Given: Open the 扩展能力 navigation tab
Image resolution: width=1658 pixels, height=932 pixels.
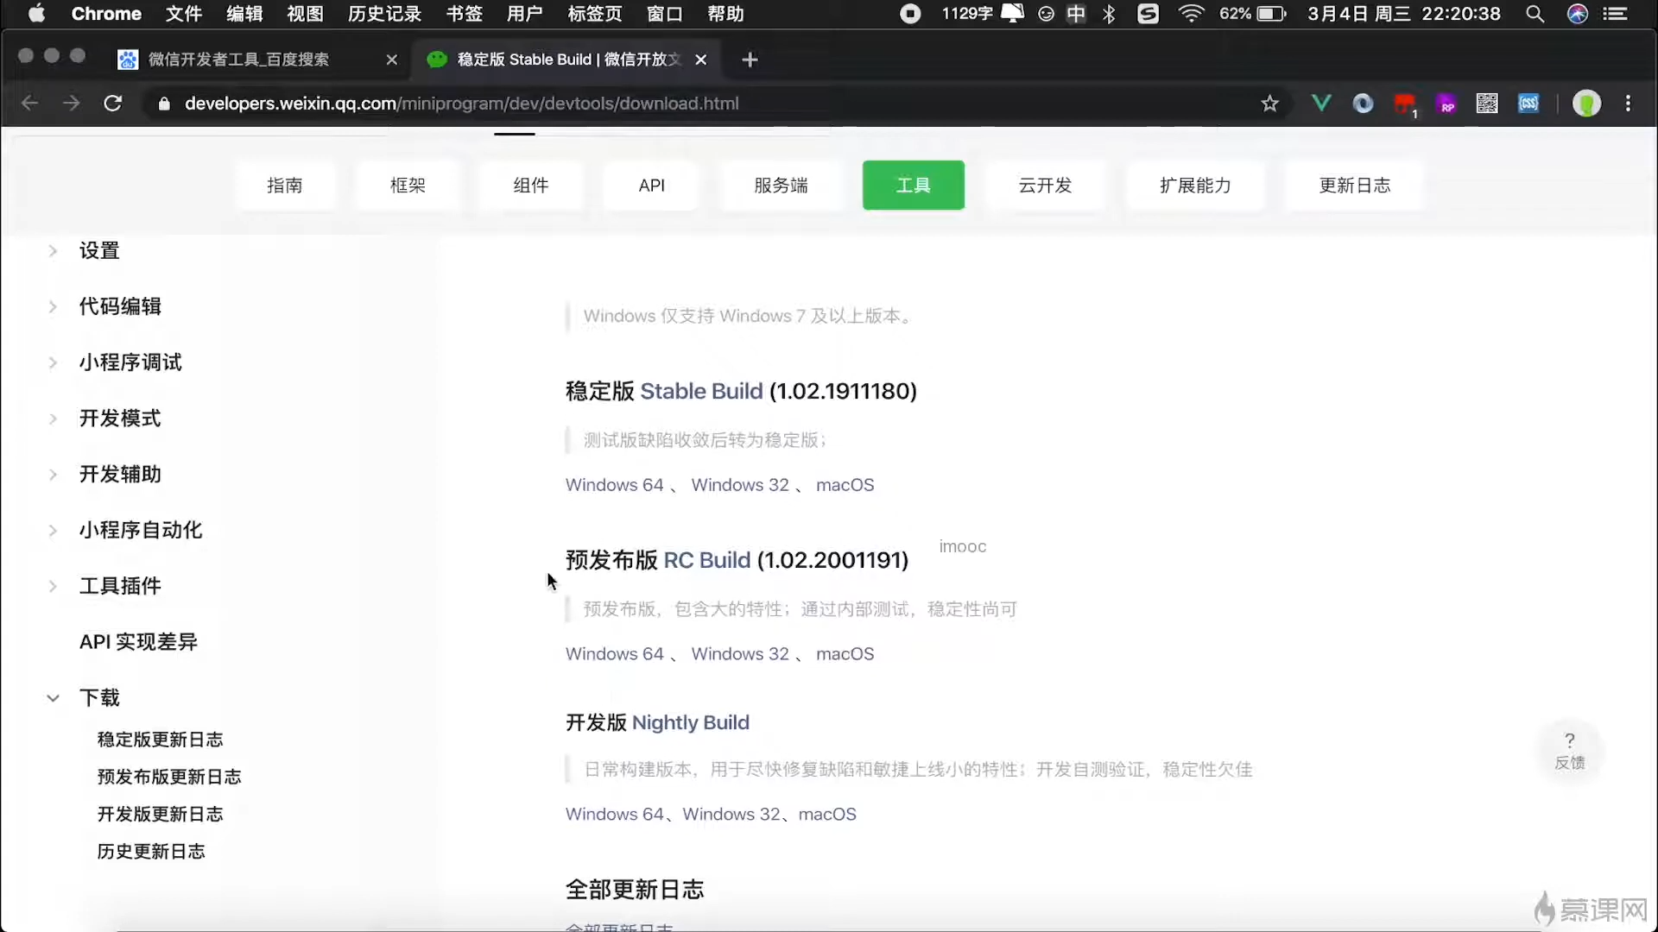Looking at the screenshot, I should point(1195,186).
